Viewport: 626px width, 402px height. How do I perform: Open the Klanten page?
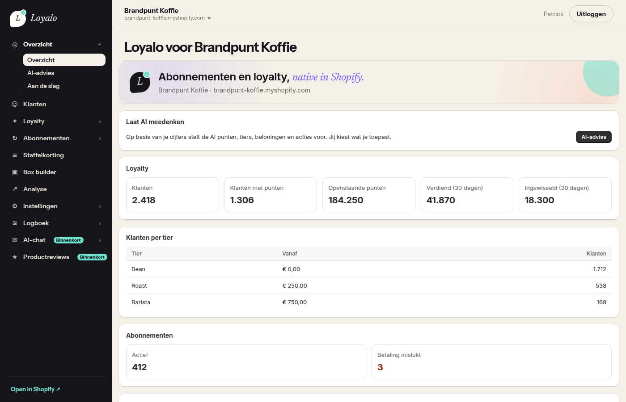coord(56,104)
